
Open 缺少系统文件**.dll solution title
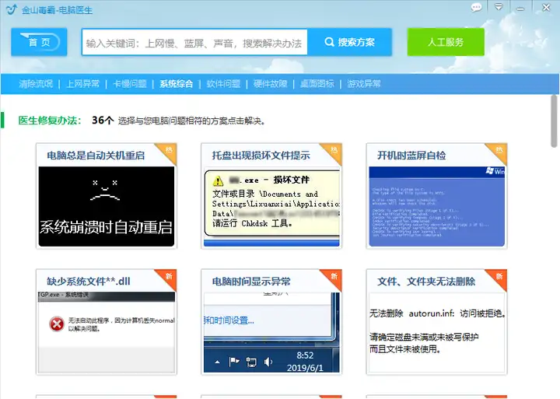[89, 282]
